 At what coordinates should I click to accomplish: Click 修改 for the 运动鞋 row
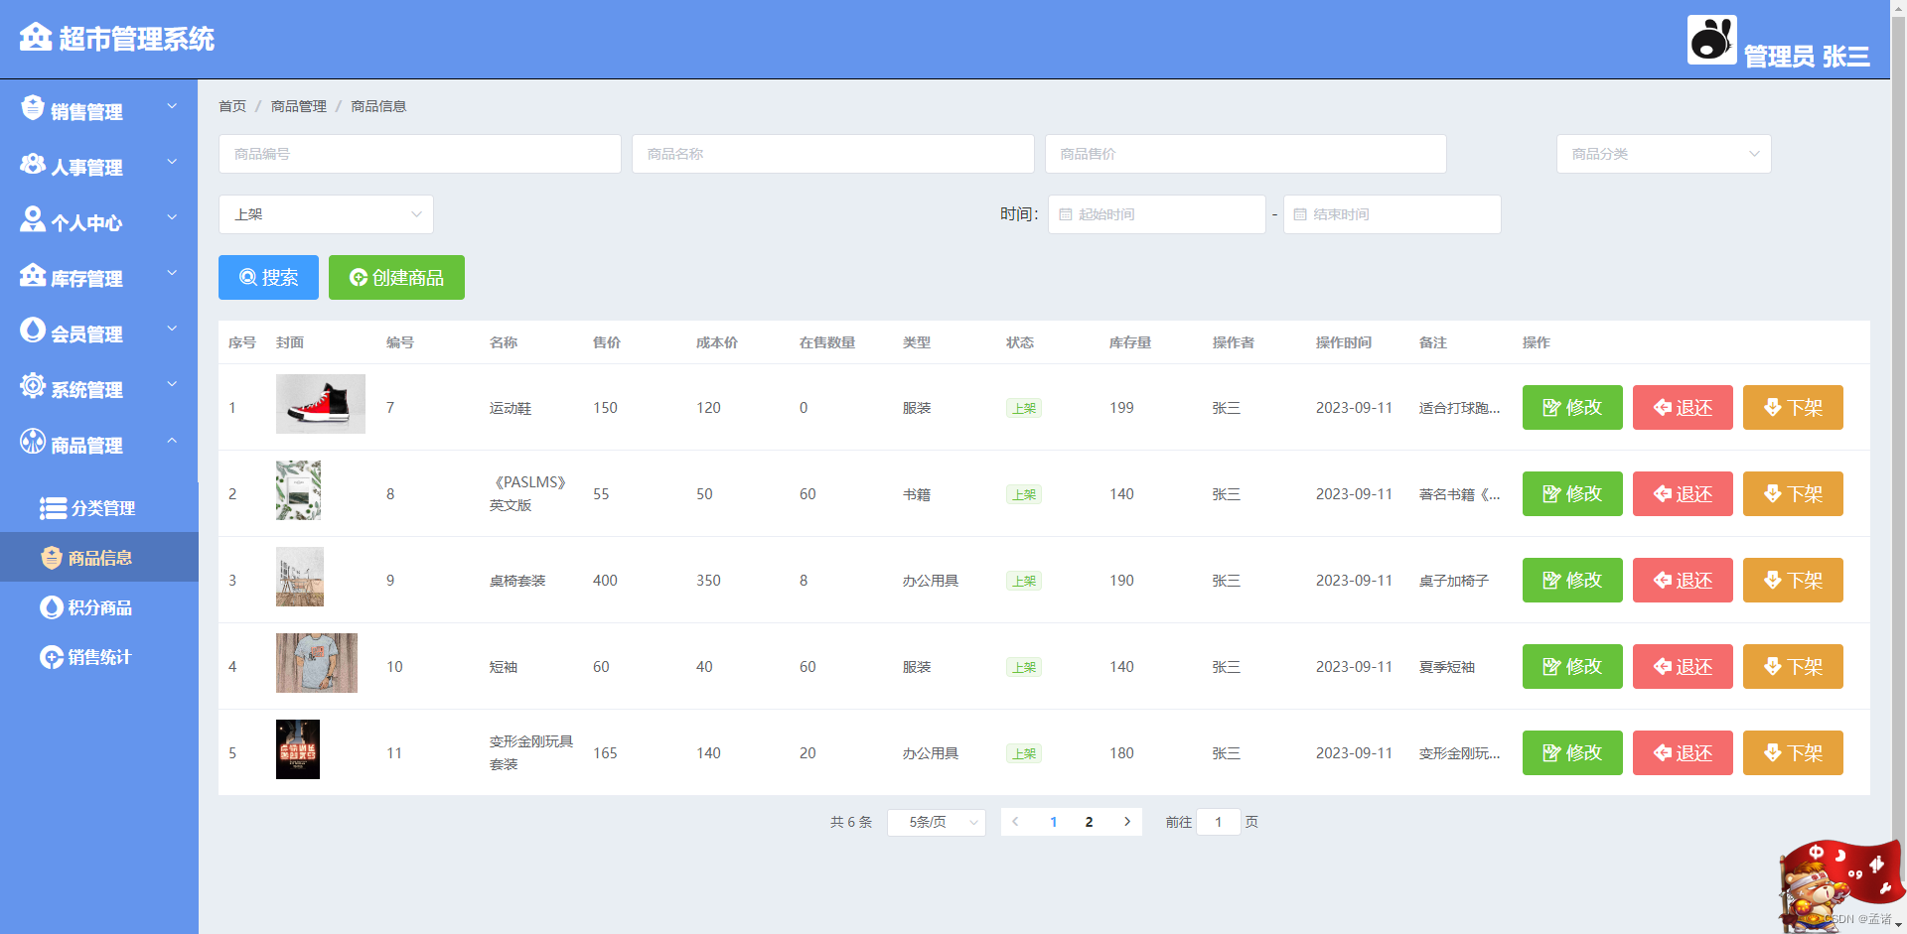click(1572, 407)
